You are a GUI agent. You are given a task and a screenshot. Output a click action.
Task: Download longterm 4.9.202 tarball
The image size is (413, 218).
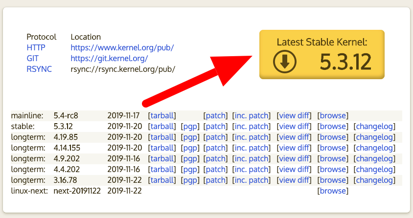pos(162,159)
